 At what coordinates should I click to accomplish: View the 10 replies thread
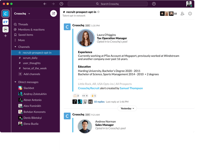[99, 101]
